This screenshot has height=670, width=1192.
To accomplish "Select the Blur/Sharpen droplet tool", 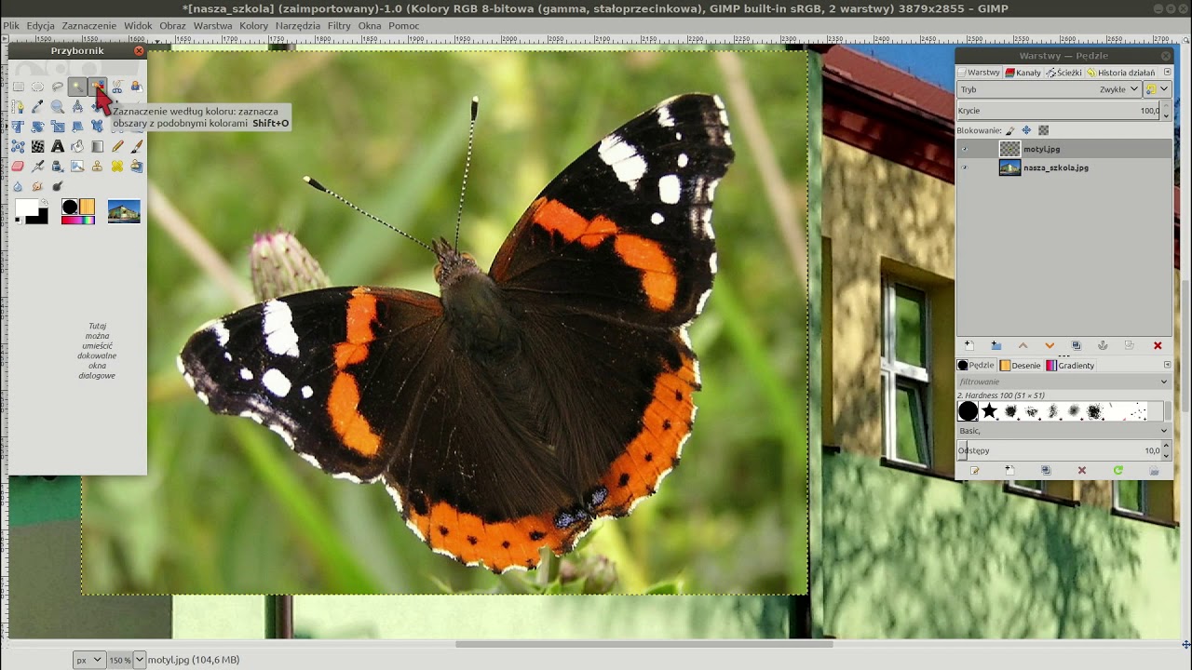I will pos(19,186).
